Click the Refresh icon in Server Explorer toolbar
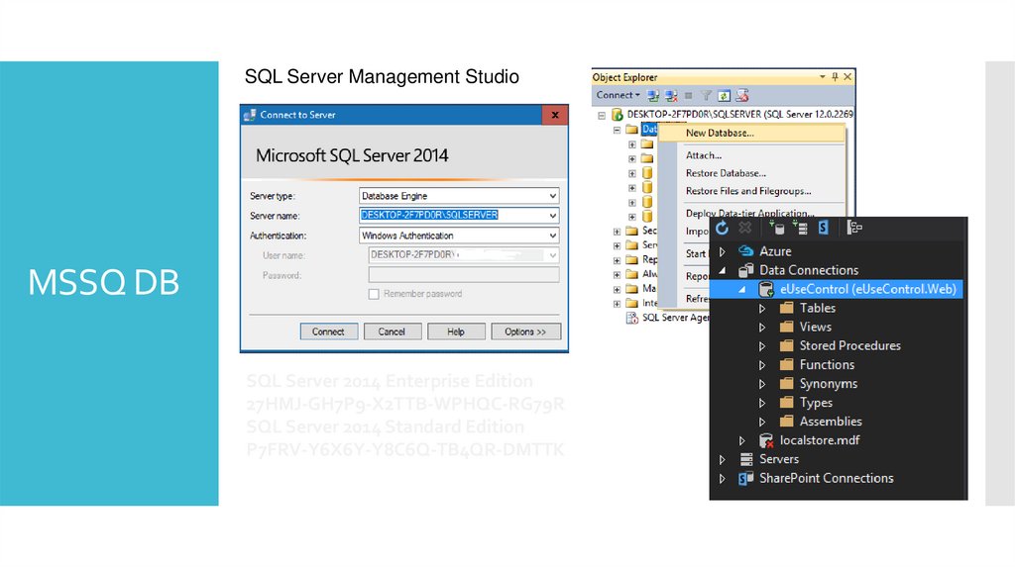Image resolution: width=1015 pixels, height=568 pixels. 723,228
